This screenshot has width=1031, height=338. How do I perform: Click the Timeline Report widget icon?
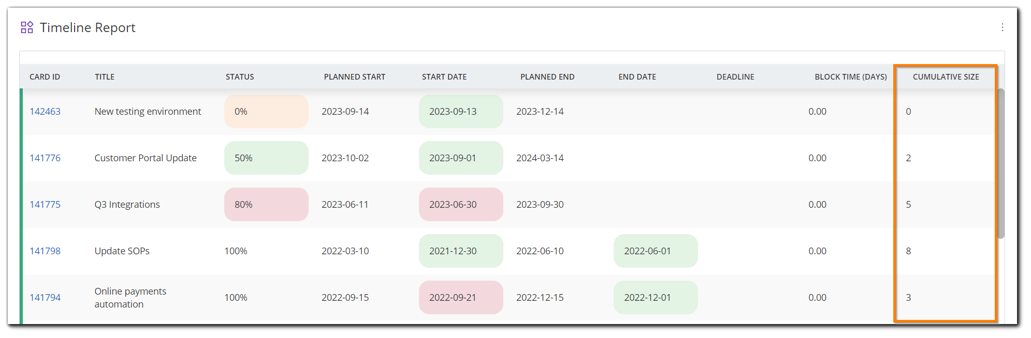[27, 27]
